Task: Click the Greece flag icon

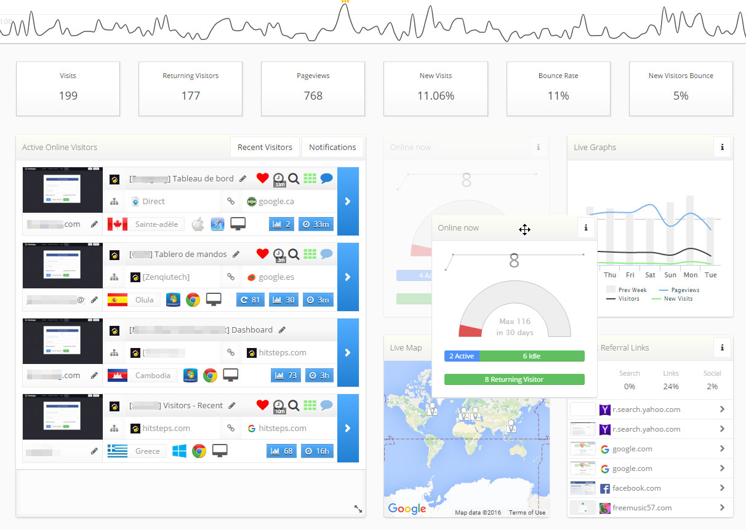Action: coord(118,451)
